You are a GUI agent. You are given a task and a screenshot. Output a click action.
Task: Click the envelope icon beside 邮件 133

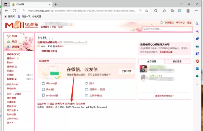pyautogui.click(x=39, y=46)
